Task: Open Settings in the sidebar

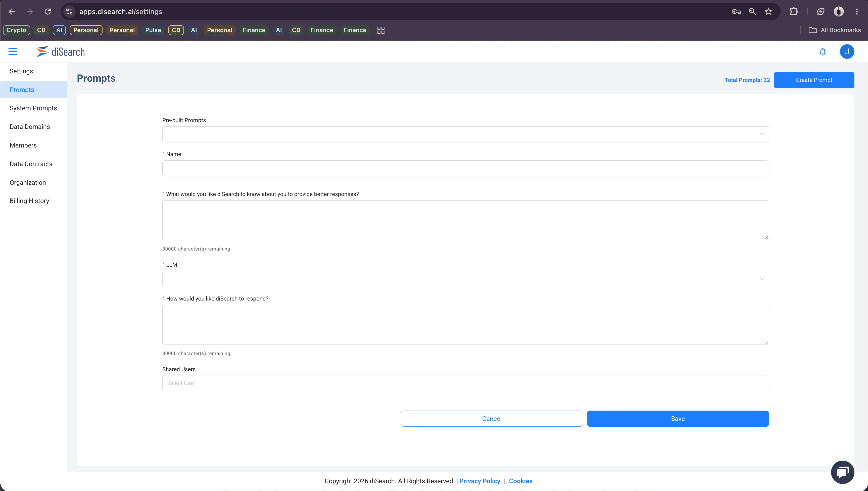Action: click(x=21, y=71)
